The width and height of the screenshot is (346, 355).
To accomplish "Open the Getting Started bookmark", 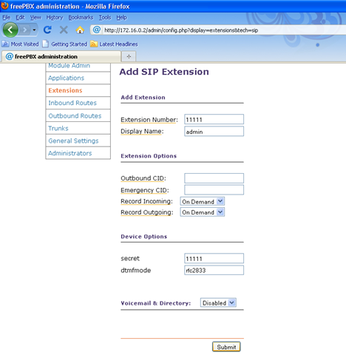I will (x=65, y=44).
